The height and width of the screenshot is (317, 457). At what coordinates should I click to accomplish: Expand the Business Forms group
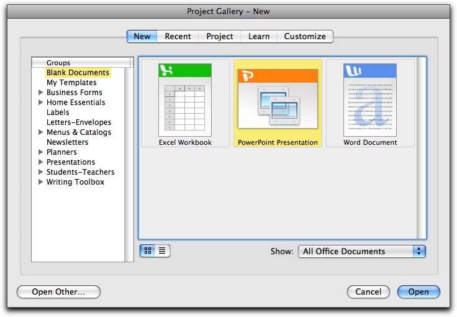[x=41, y=93]
